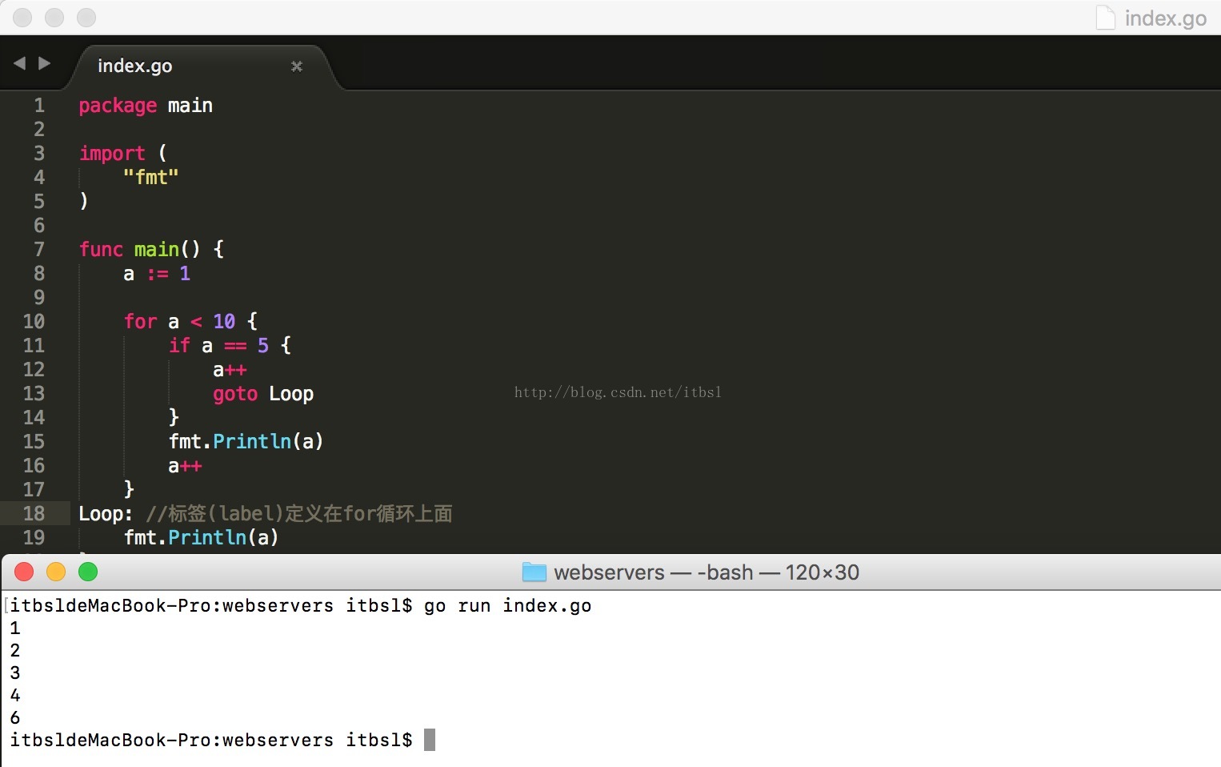Click the webservers folder icon in Terminal title
1221x767 pixels.
[534, 572]
